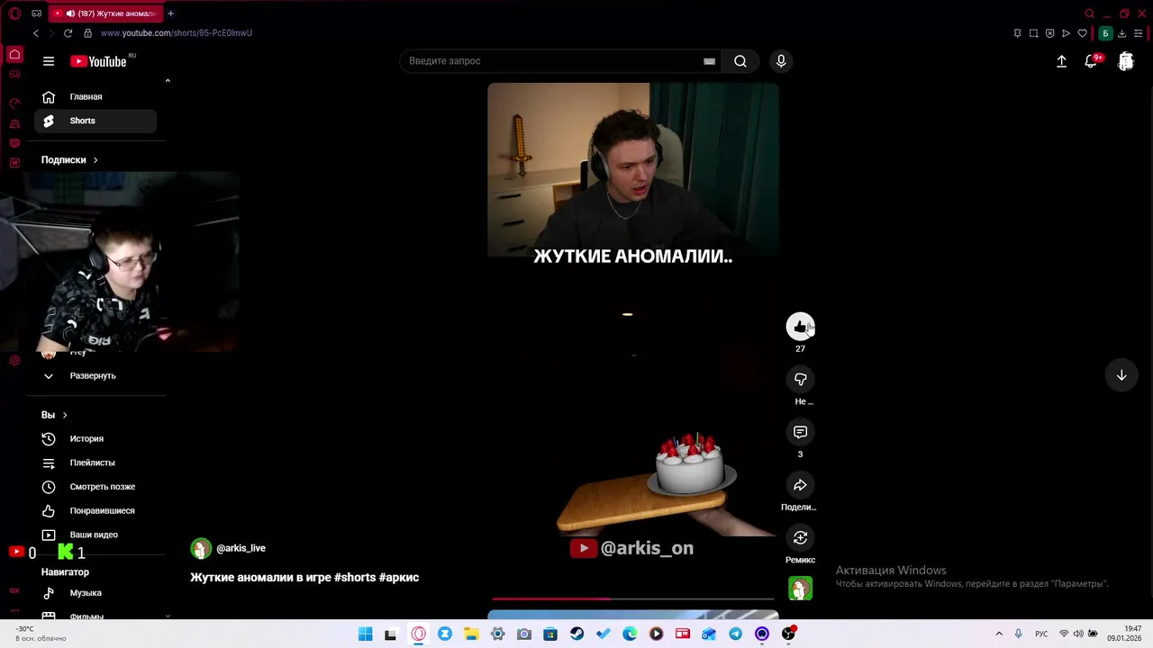Pin page with pushpin toolbar icon
Screen dimensions: 1153x648
[1017, 33]
